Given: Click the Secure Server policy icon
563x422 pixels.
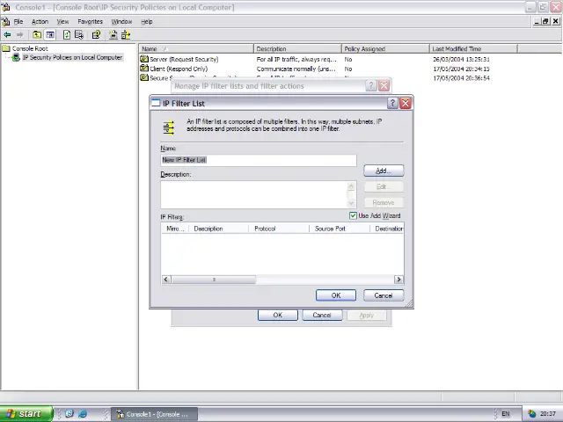Looking at the screenshot, I should point(144,77).
